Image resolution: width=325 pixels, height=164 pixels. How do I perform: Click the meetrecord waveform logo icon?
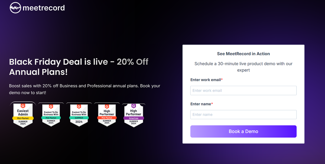(x=15, y=8)
